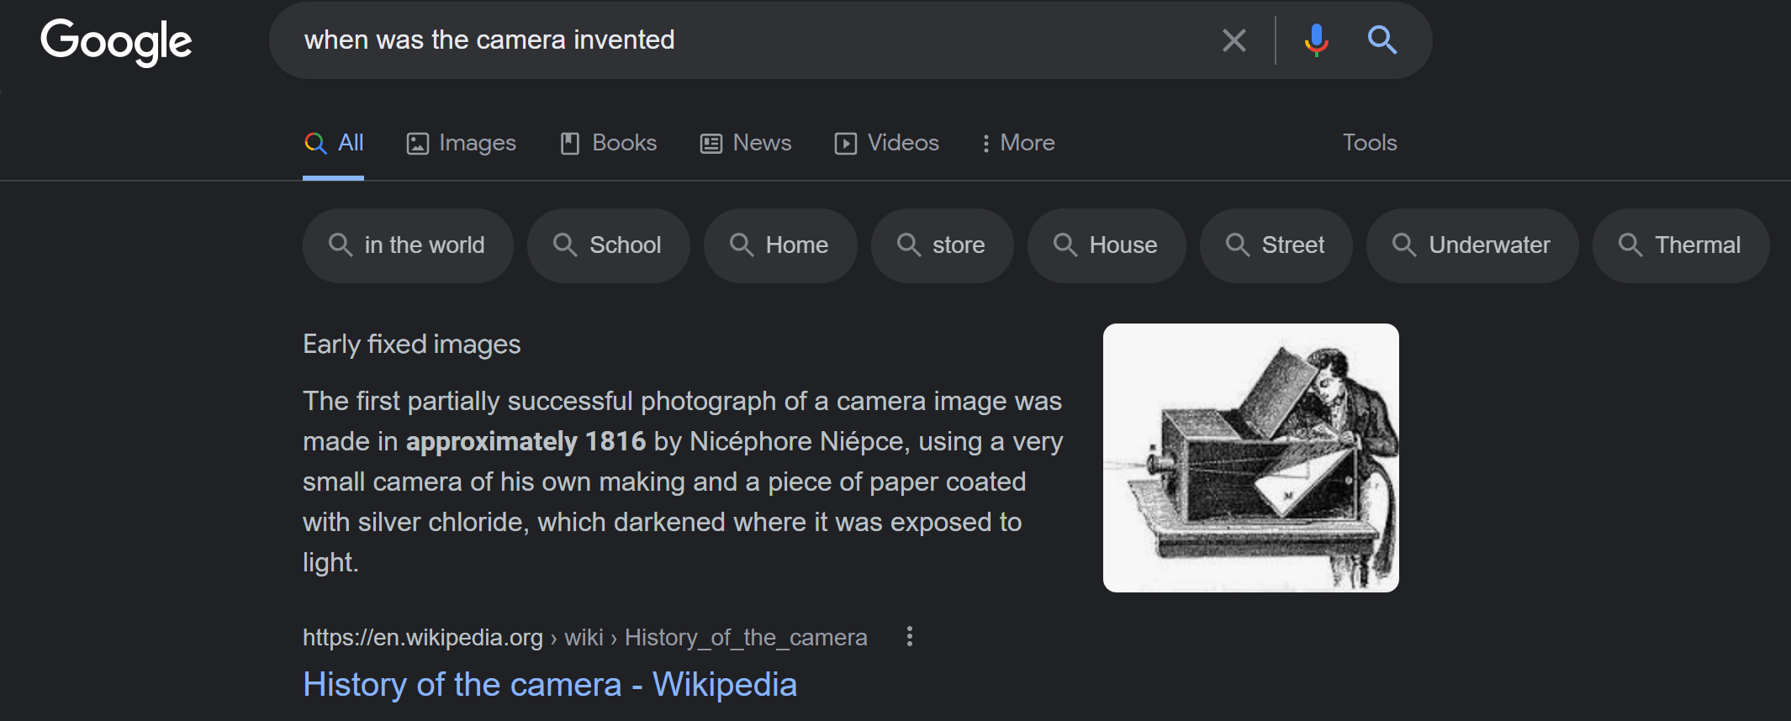The width and height of the screenshot is (1791, 721).
Task: Pick the Home suggestion chip
Action: click(x=780, y=245)
